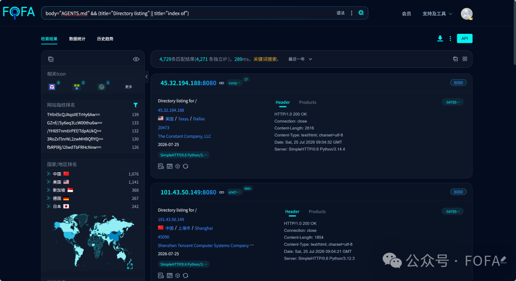Click first result's SimpleHTTP/0.6 Python tag
The height and width of the screenshot is (281, 516).
tap(183, 155)
